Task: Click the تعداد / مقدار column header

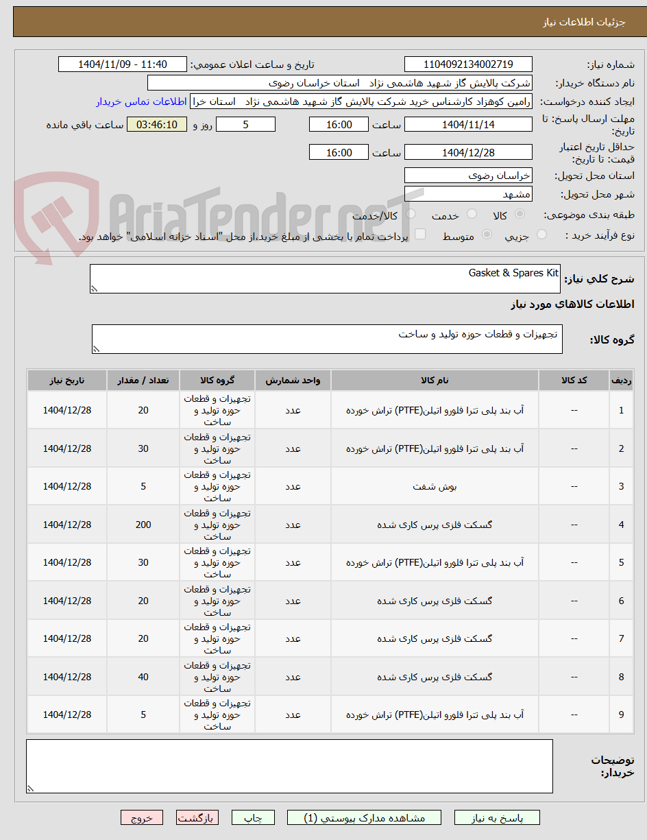Action: click(143, 381)
